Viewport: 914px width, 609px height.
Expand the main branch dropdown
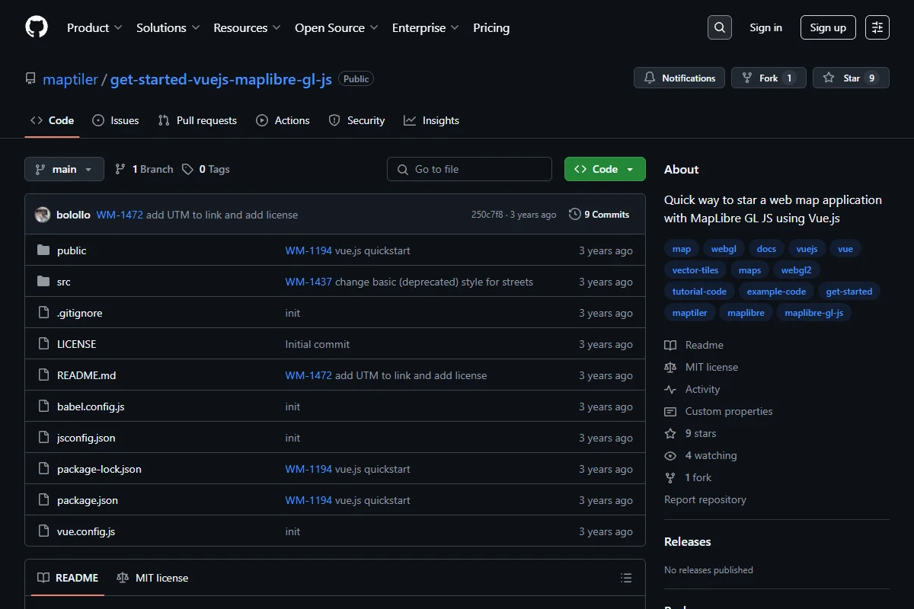[x=64, y=169]
